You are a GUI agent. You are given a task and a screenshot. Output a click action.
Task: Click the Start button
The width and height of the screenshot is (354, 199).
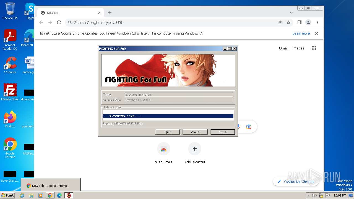click(7, 195)
